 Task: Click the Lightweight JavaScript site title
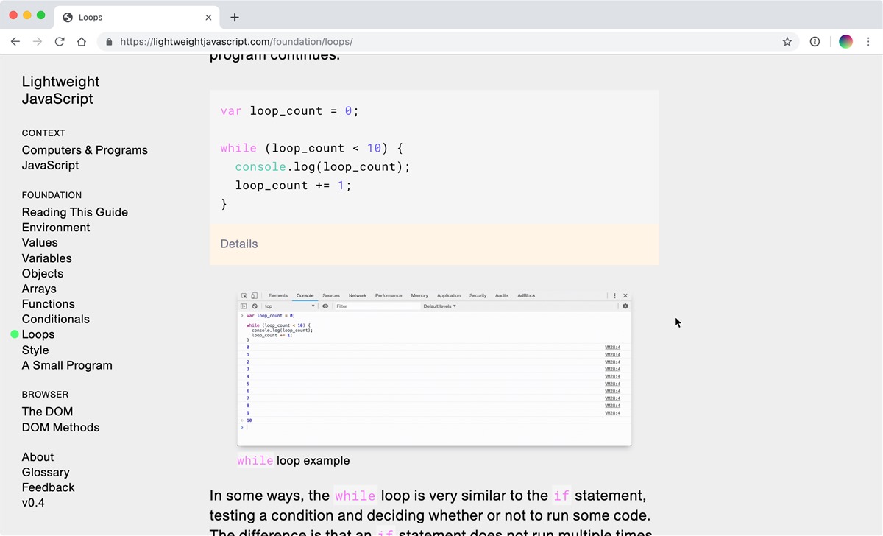coord(60,91)
